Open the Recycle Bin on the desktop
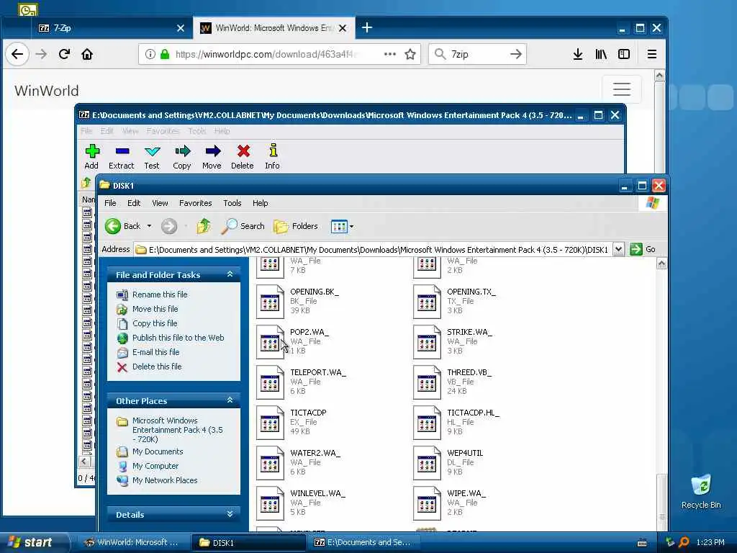 tap(701, 491)
